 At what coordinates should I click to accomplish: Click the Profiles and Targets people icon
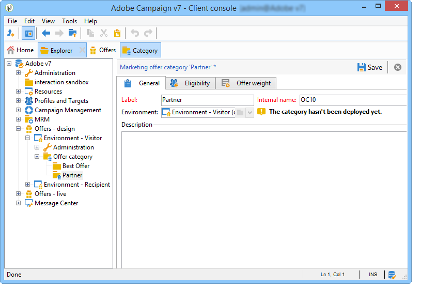pos(29,100)
